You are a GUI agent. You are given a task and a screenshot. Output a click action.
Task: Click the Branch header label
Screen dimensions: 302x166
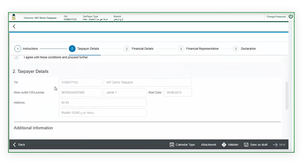click(117, 16)
